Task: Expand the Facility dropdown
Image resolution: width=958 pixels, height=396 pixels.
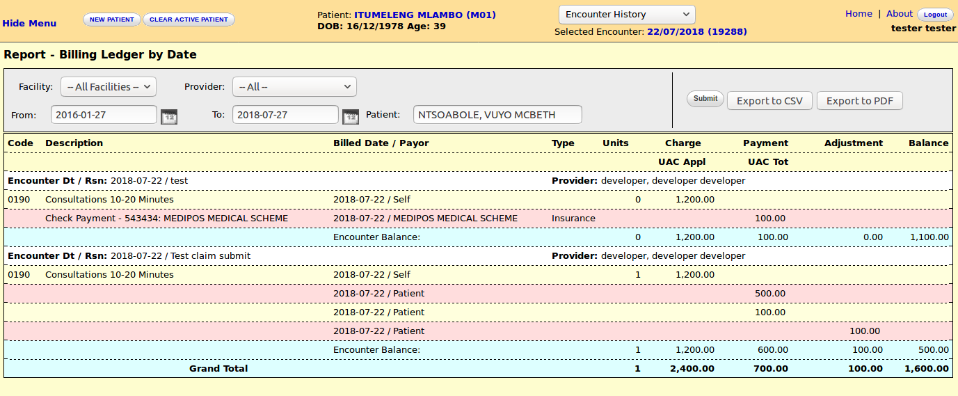Action: (109, 87)
